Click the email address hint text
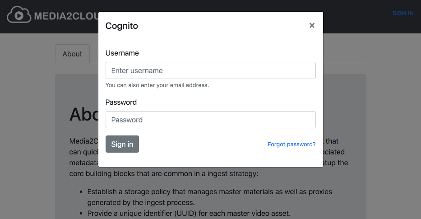Image resolution: width=421 pixels, height=219 pixels. pos(157,85)
